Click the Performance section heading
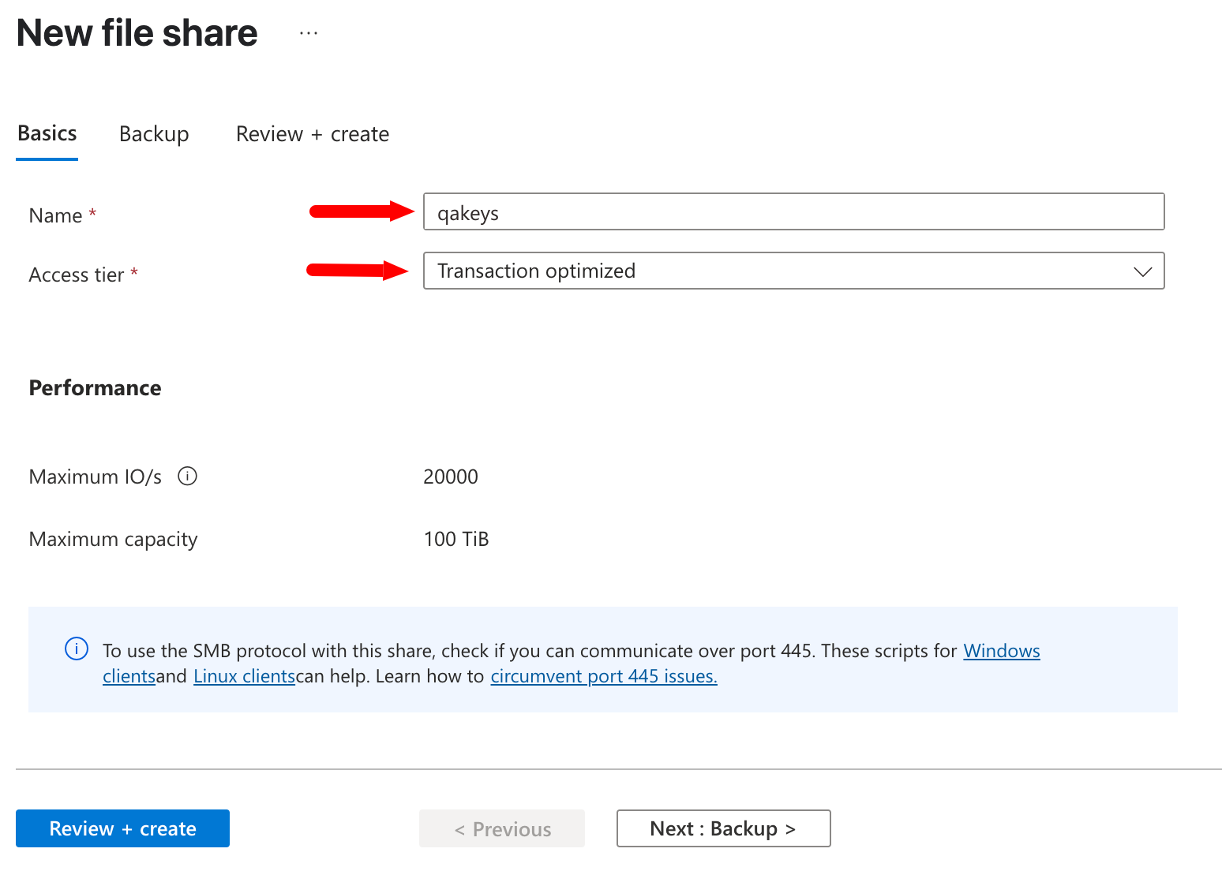The image size is (1222, 871). point(95,388)
